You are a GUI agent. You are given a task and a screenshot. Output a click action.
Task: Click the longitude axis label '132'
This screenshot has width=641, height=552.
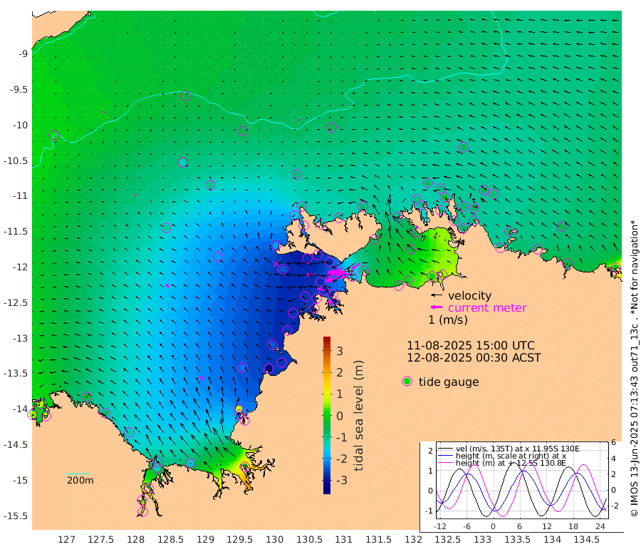pos(413,539)
